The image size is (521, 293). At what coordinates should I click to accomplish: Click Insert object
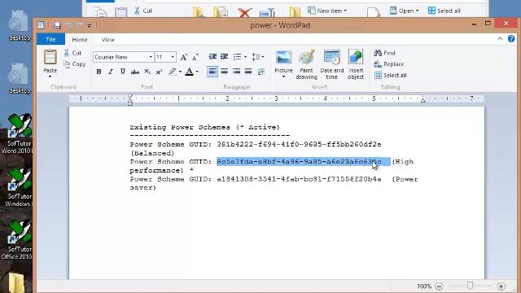[356, 64]
